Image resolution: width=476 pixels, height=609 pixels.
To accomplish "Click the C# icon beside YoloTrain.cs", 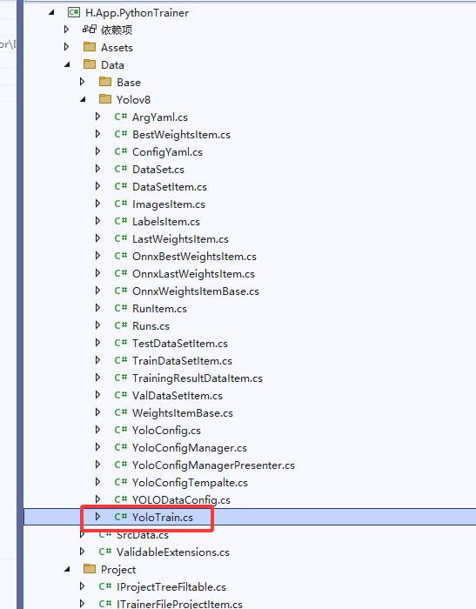I will click(x=121, y=517).
